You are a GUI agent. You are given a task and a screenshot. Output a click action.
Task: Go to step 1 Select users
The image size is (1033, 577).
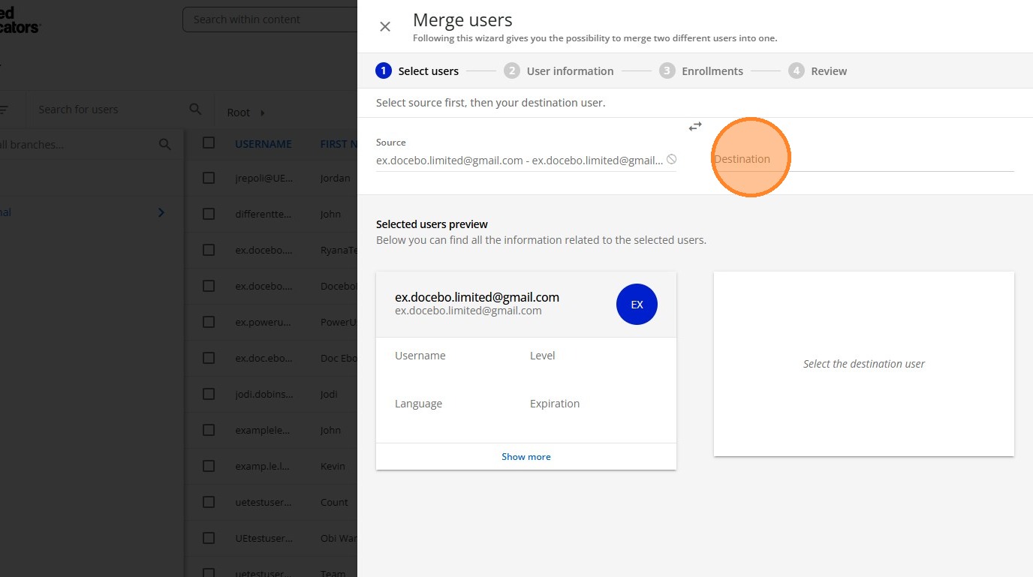417,71
